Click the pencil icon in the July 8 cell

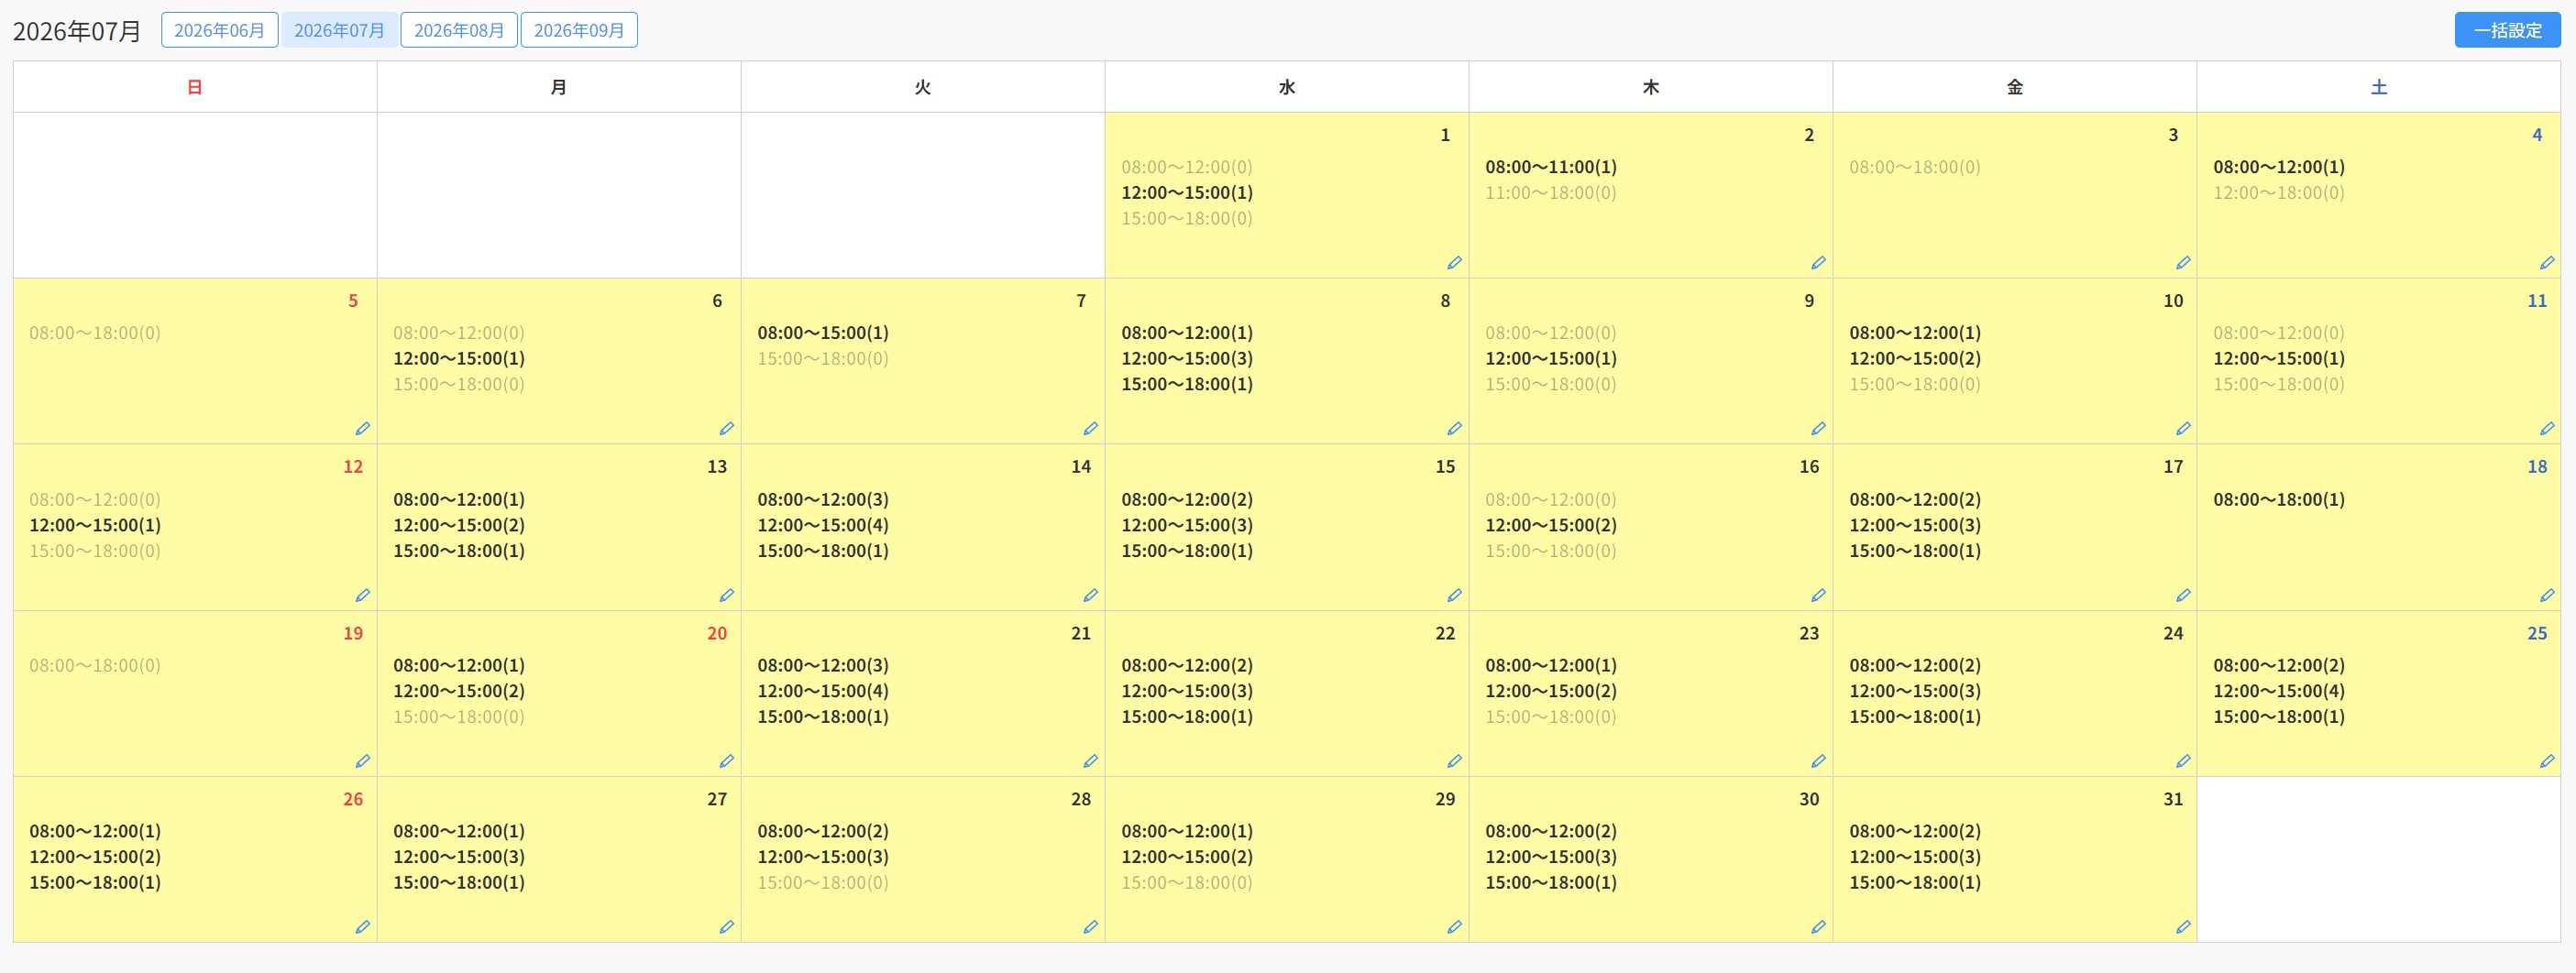click(x=1454, y=429)
